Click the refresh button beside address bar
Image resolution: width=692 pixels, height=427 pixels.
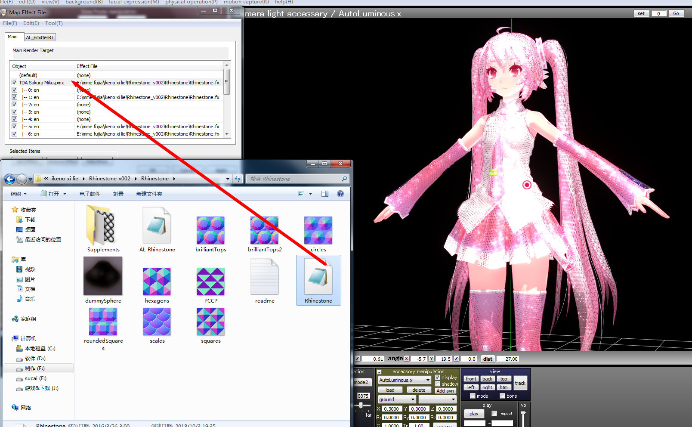[x=238, y=179]
